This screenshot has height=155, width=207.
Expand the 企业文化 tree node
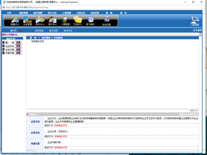click(x=4, y=46)
